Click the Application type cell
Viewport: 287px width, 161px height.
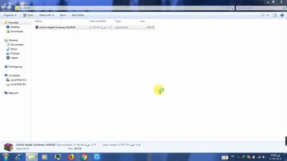122,27
